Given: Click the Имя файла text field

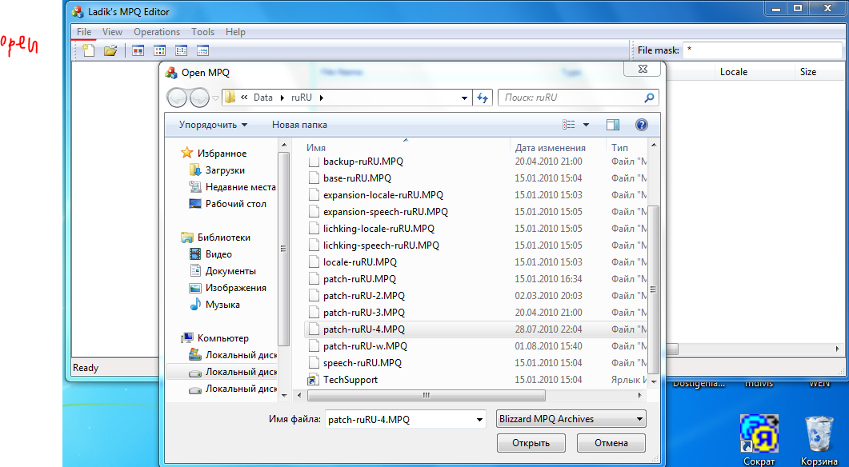Looking at the screenshot, I should [399, 420].
